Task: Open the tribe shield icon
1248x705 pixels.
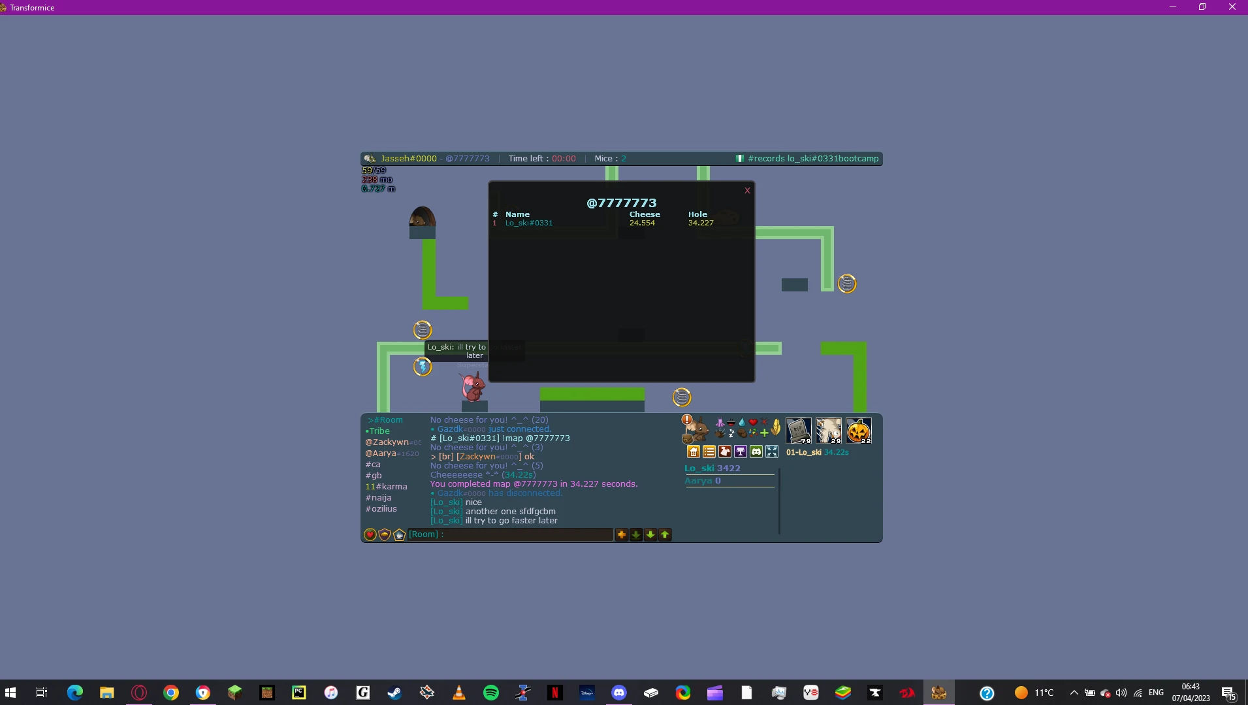Action: click(x=385, y=534)
